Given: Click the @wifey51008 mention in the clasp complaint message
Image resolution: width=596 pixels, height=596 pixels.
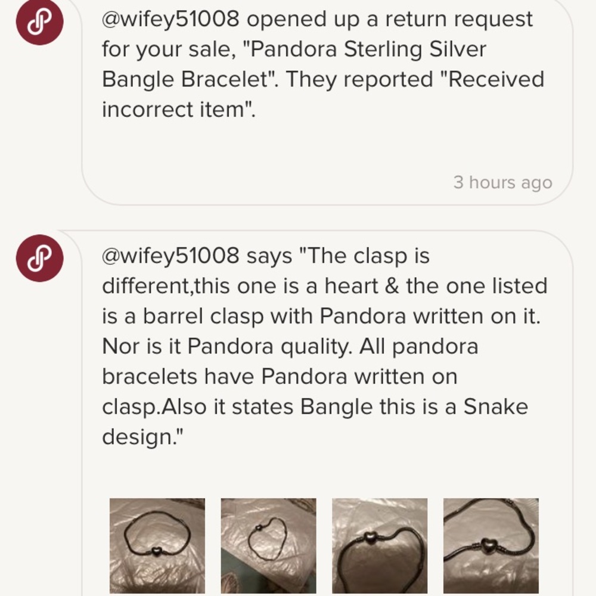Looking at the screenshot, I should 170,257.
